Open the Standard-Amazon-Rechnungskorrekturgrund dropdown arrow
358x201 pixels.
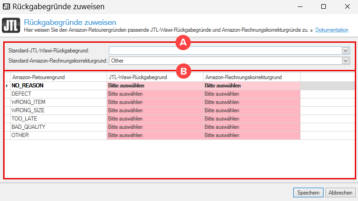coord(346,61)
